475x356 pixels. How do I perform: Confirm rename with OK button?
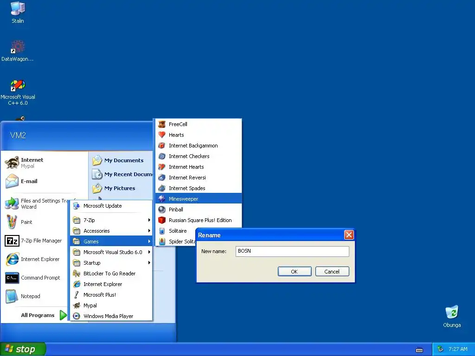click(x=295, y=272)
